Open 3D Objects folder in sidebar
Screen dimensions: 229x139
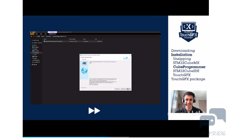(36, 47)
